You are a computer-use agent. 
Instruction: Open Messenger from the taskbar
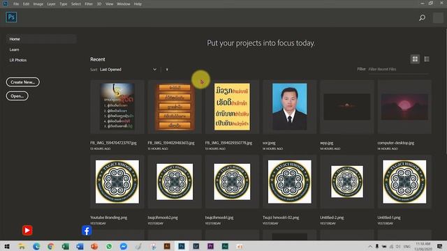(x=124, y=246)
